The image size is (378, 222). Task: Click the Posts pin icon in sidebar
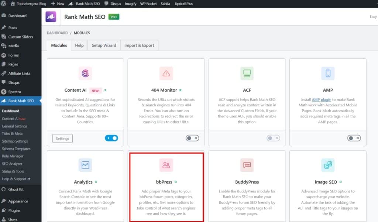click(x=4, y=27)
